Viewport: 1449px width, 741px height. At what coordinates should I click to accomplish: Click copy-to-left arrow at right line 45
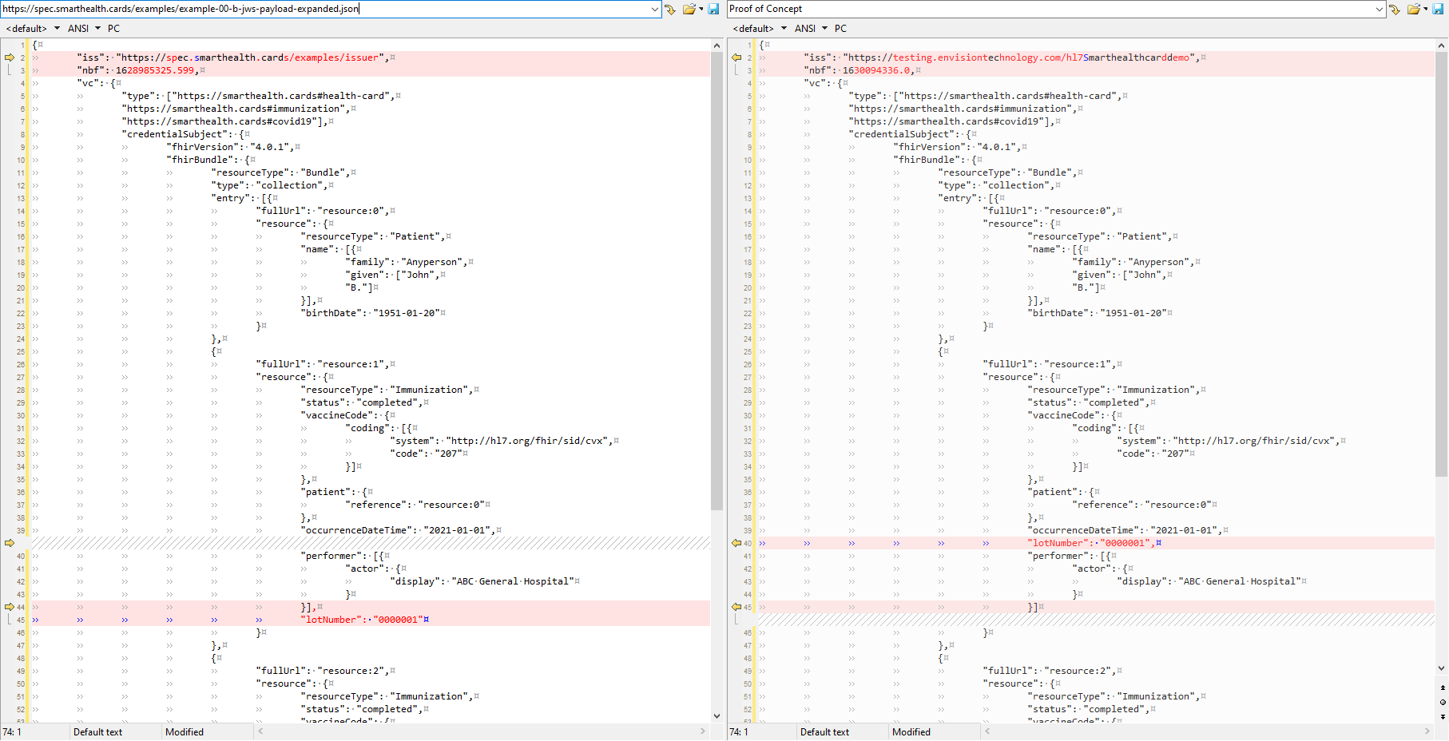point(736,607)
